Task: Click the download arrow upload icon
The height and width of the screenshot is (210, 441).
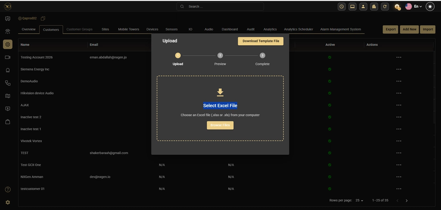Action: coord(220,92)
